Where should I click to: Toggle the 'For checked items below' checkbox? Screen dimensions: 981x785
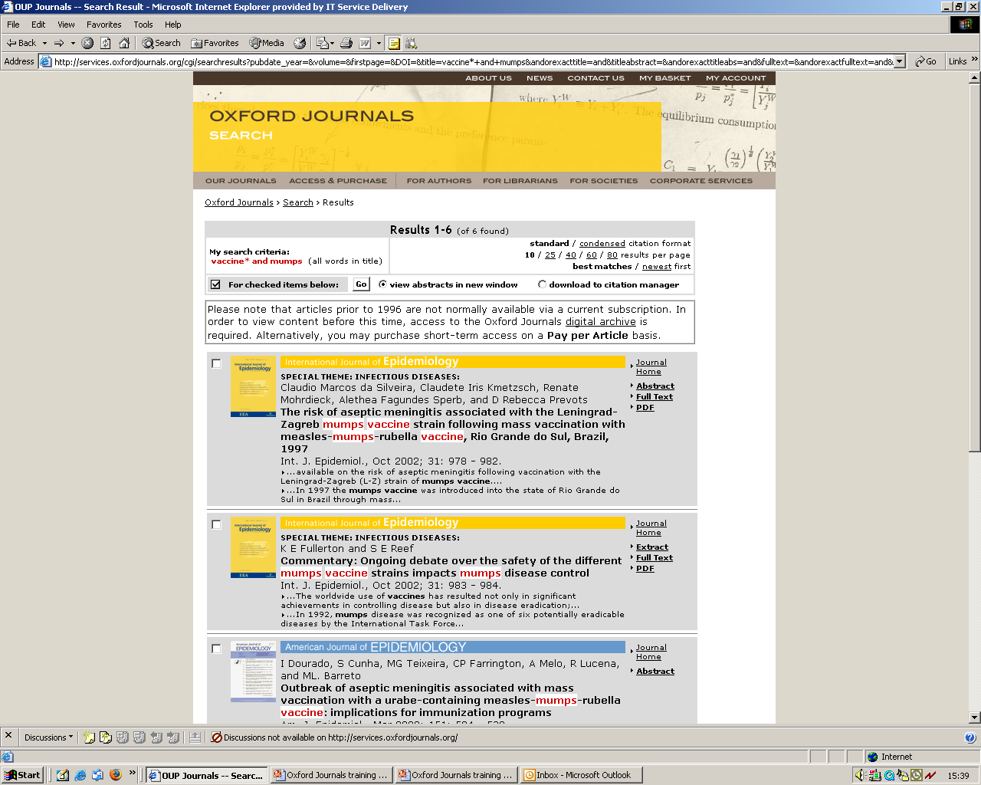click(215, 284)
